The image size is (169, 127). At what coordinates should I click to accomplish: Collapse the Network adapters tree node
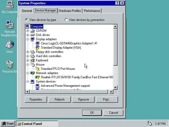tap(27, 73)
